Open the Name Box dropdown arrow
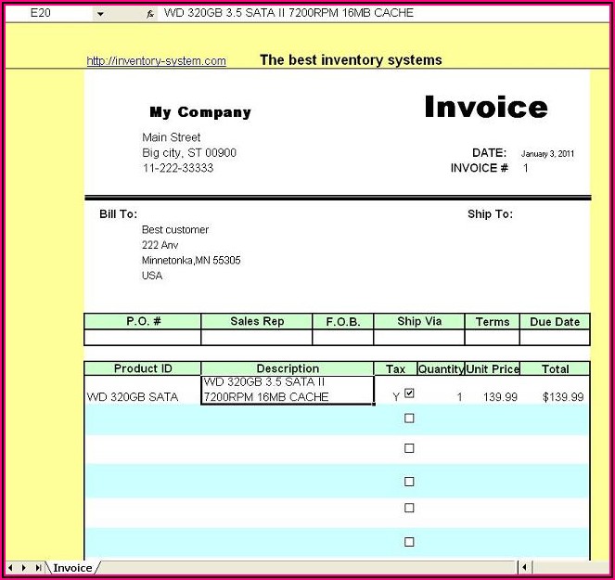615x580 pixels. coord(100,14)
